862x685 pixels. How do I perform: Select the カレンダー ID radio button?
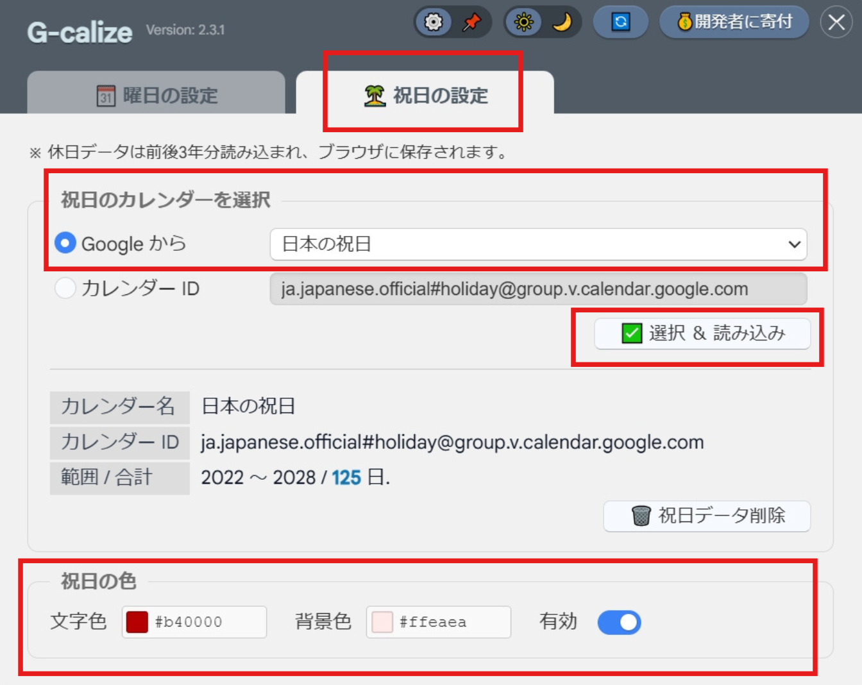pos(65,288)
